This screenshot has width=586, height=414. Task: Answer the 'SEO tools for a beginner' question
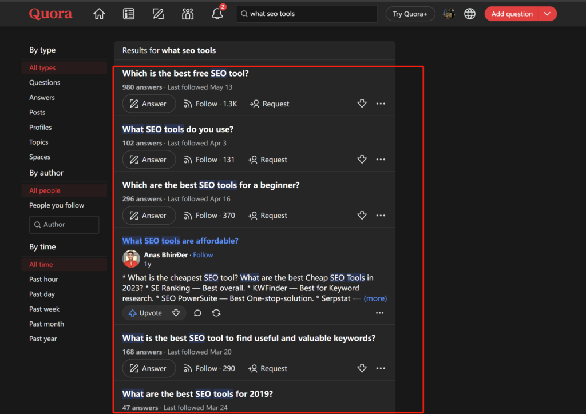pyautogui.click(x=149, y=216)
